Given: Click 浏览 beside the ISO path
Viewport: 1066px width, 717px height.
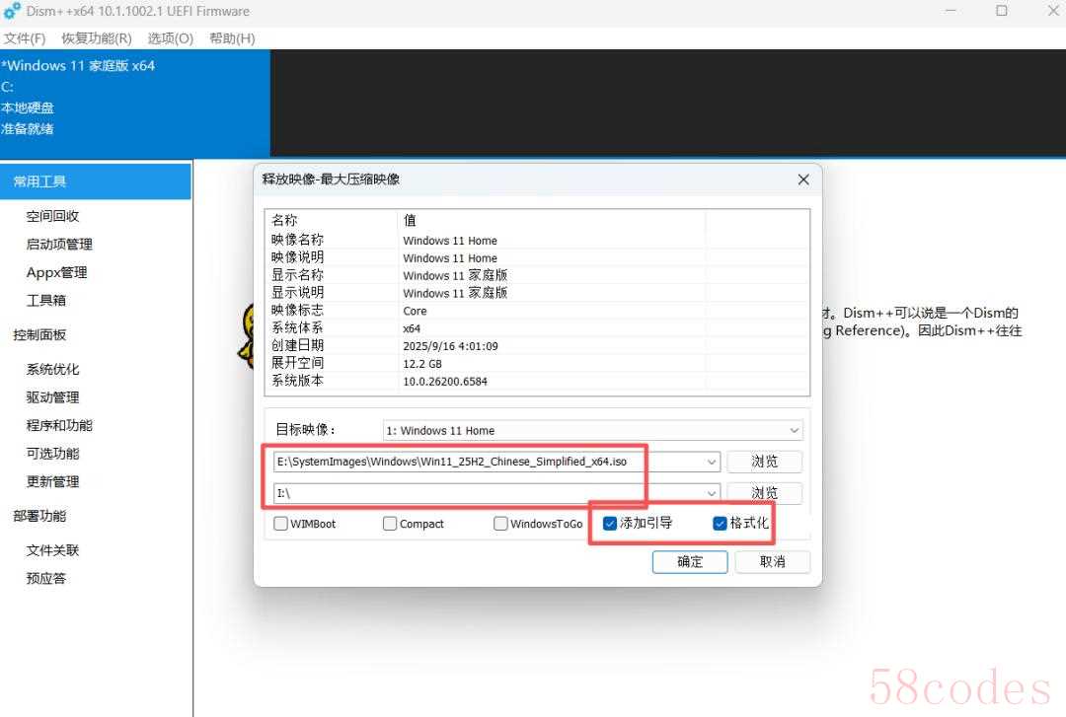Looking at the screenshot, I should click(764, 462).
